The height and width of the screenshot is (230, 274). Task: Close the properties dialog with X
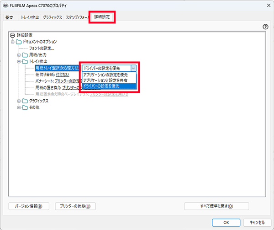(x=269, y=5)
